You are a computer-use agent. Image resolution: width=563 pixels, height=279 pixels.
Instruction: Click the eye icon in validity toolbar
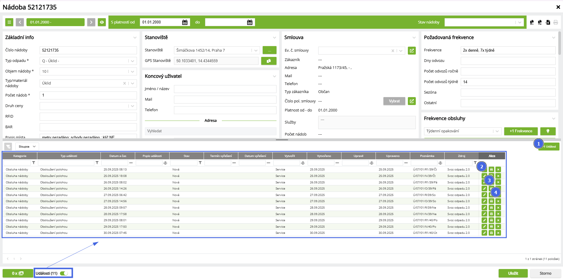pos(102,22)
